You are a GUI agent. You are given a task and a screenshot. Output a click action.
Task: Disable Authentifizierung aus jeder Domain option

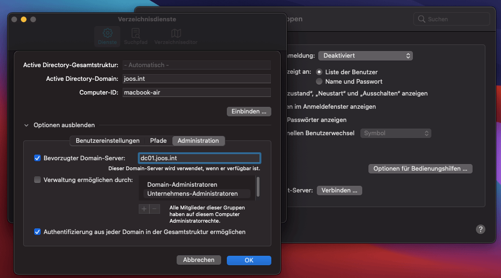point(37,232)
